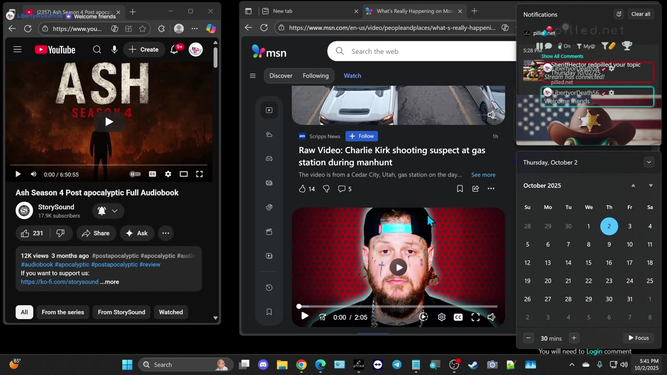The width and height of the screenshot is (667, 375).
Task: Select the Following tab on MSN
Action: [316, 76]
